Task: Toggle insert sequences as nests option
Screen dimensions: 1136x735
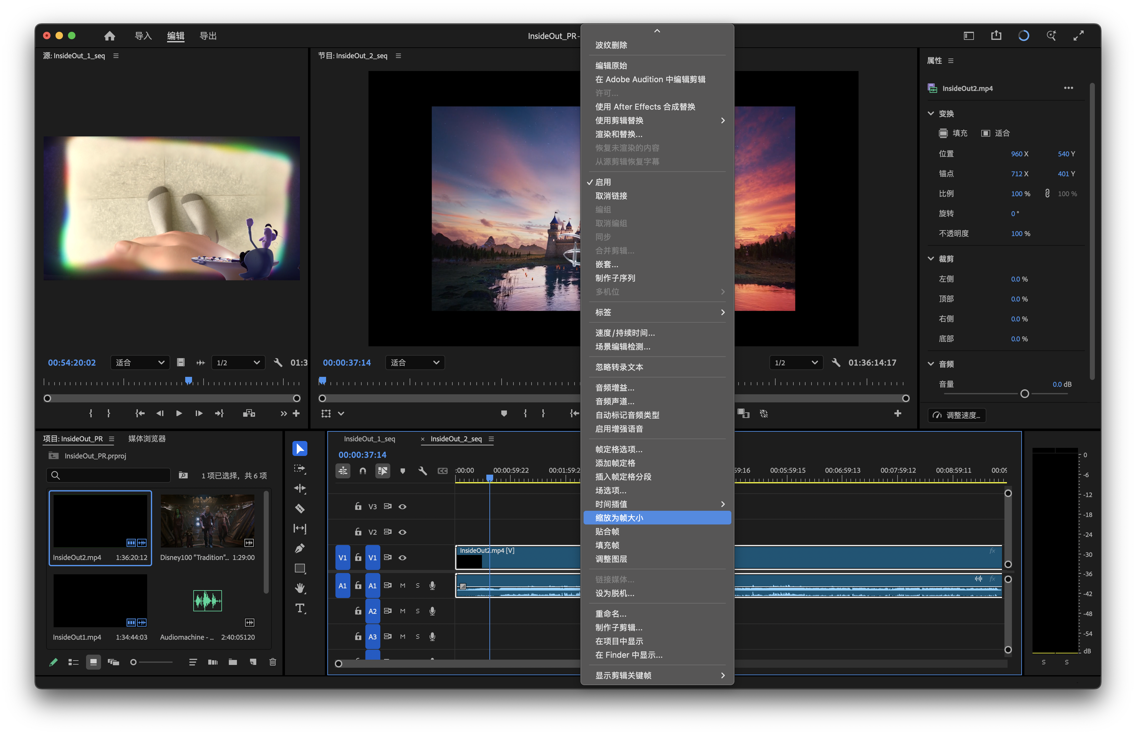Action: [x=343, y=471]
